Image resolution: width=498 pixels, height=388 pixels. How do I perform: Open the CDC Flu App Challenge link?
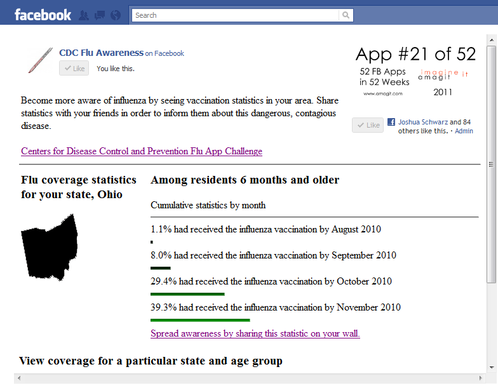click(142, 151)
